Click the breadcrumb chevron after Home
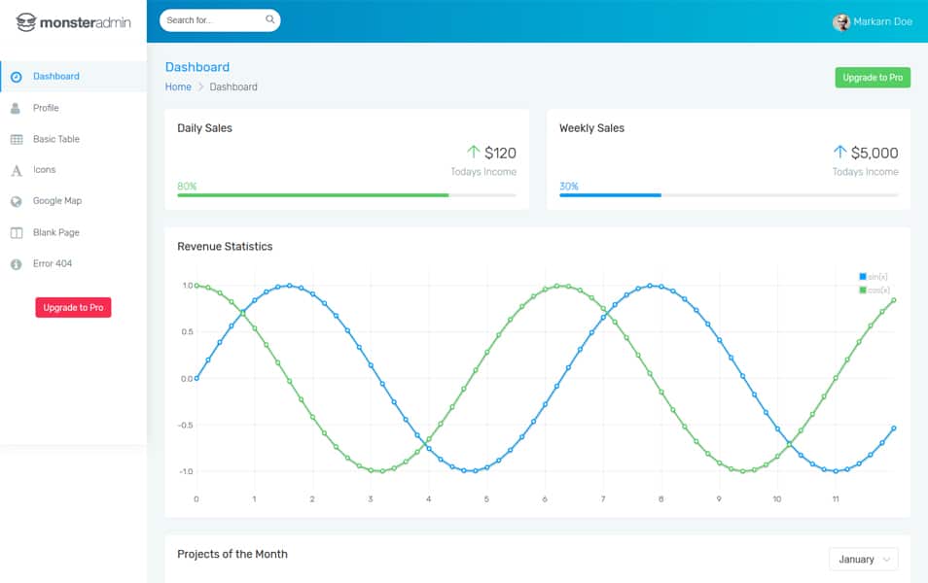 click(198, 86)
